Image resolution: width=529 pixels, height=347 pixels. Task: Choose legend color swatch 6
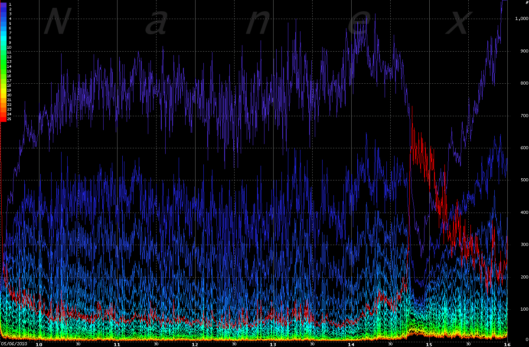pyautogui.click(x=3, y=28)
